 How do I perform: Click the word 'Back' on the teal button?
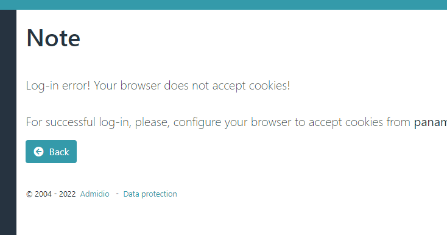(x=59, y=152)
